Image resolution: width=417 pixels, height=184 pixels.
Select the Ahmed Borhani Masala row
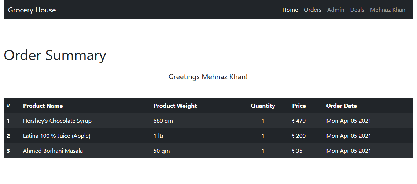pyautogui.click(x=53, y=151)
